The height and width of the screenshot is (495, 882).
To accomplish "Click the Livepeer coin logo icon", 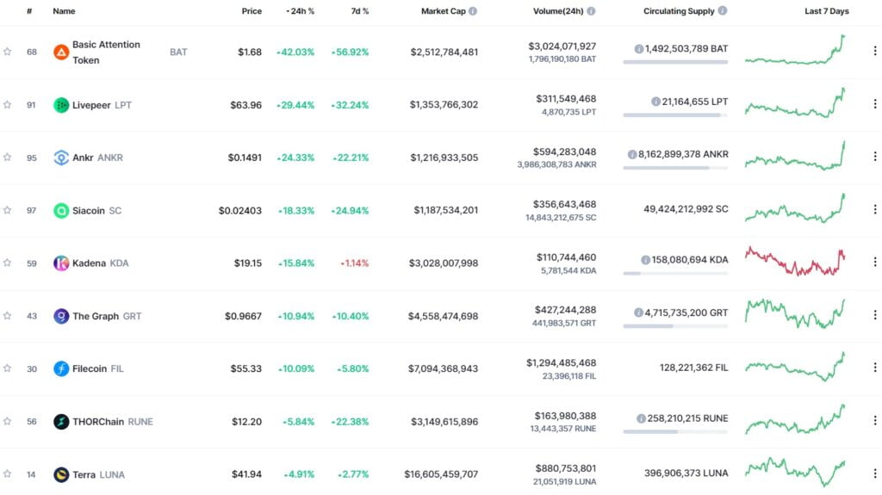I will point(61,105).
